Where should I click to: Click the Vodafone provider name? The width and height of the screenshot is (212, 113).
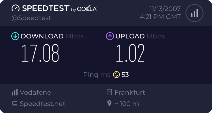35,92
